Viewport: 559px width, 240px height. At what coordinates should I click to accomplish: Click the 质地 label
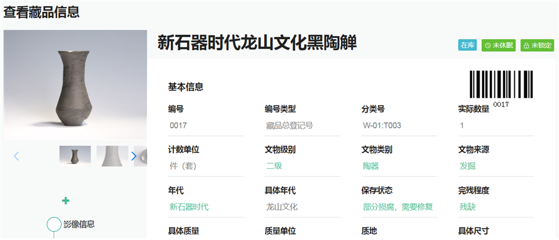(370, 231)
